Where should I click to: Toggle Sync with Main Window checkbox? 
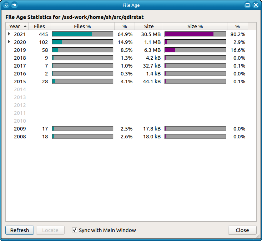pyautogui.click(x=75, y=230)
